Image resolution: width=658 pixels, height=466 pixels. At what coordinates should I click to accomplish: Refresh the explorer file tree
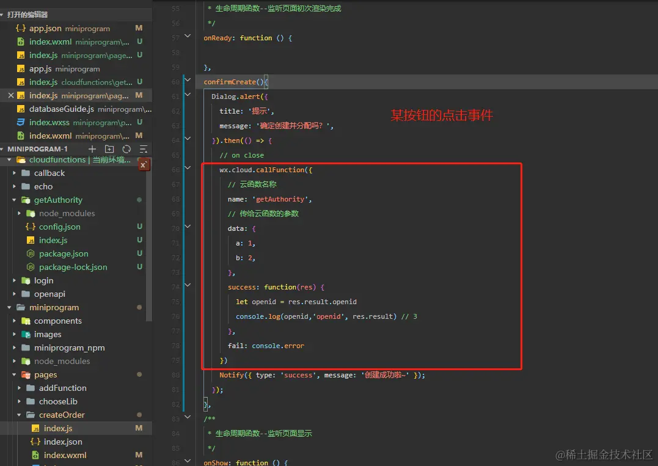click(x=126, y=149)
